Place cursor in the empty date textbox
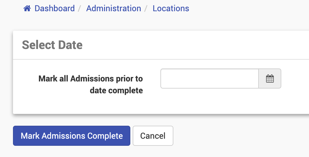 tap(210, 78)
